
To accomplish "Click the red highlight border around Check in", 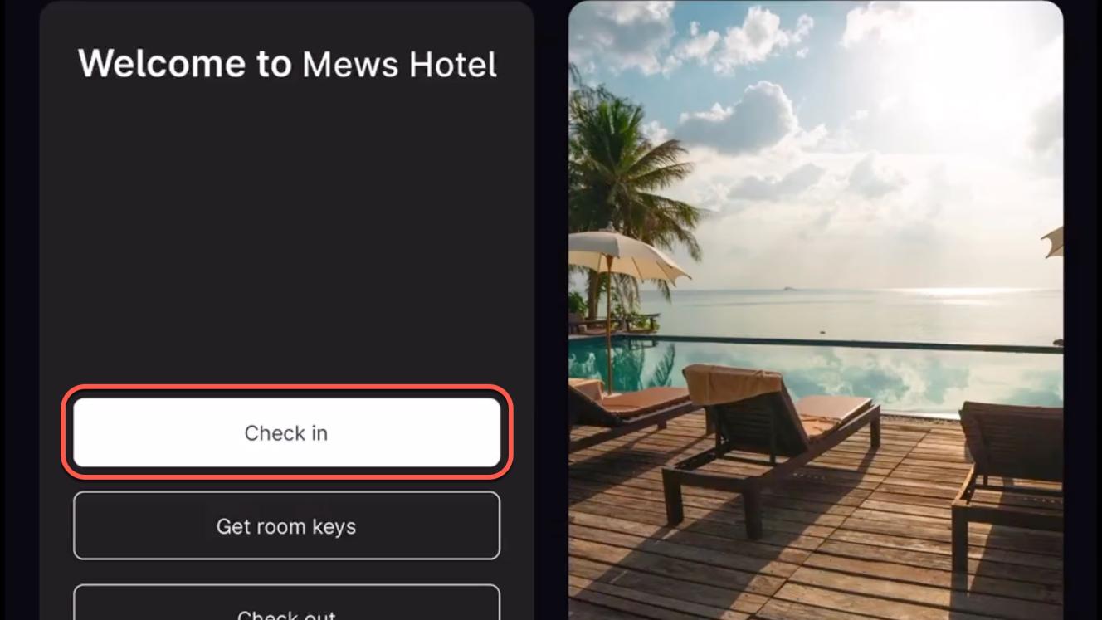I will click(286, 388).
